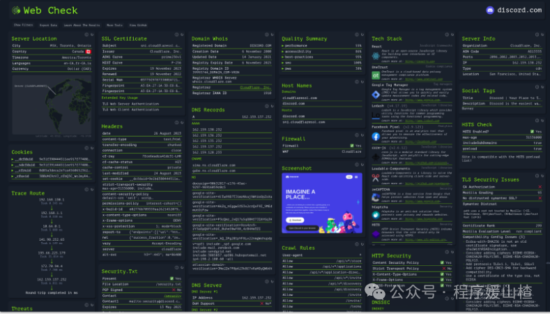Refresh the DNS Records card
This screenshot has width=550, height=314.
[x=272, y=106]
